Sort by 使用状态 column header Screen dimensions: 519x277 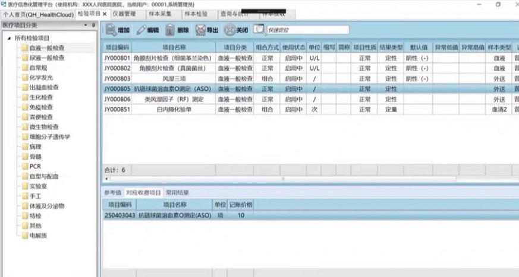[293, 47]
